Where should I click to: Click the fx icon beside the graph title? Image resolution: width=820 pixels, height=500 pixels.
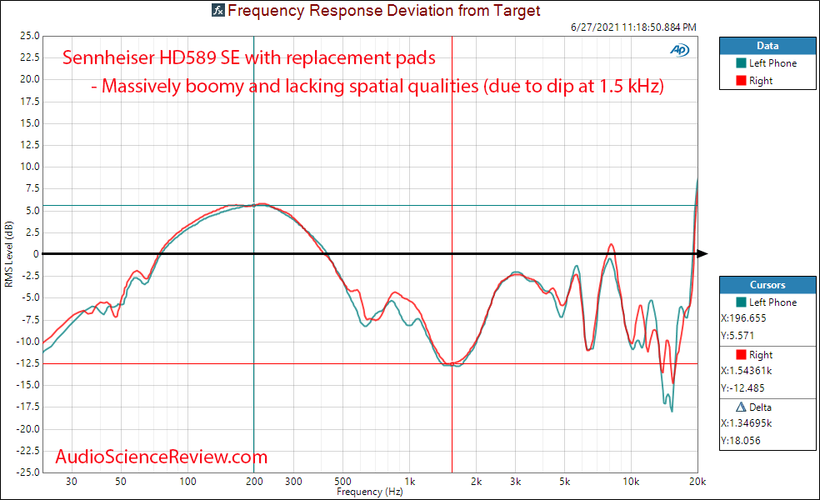coord(218,10)
